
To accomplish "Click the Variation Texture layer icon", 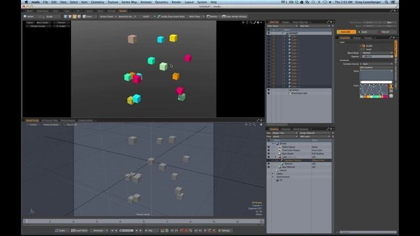I will pyautogui.click(x=282, y=160).
